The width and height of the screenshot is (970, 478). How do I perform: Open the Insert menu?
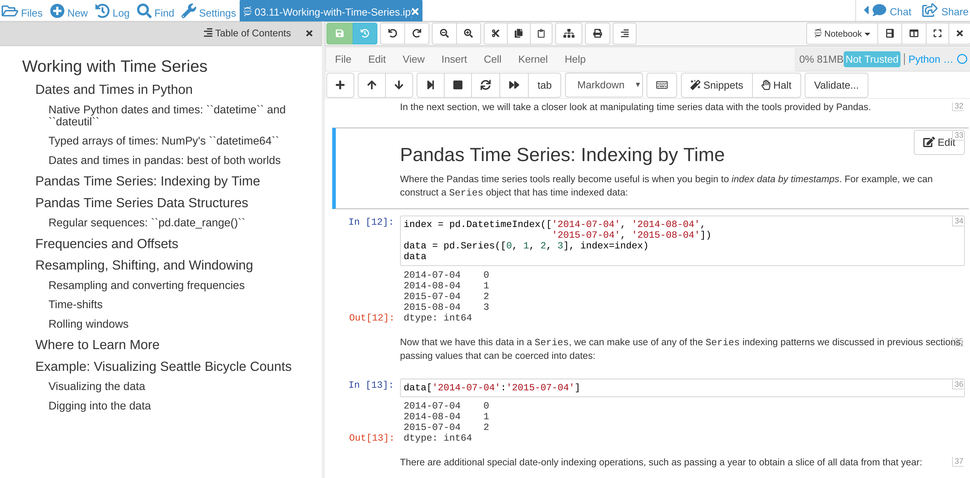click(454, 59)
